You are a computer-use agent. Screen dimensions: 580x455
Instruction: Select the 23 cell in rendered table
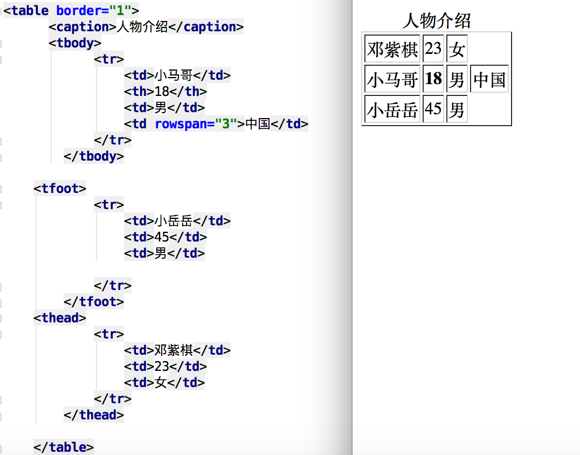pos(433,49)
